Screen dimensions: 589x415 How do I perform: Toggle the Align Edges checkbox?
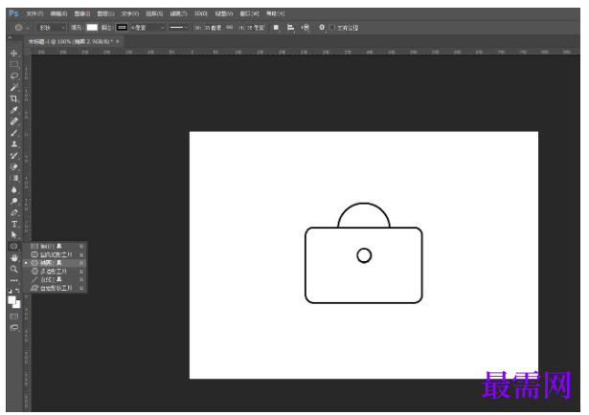coord(332,28)
